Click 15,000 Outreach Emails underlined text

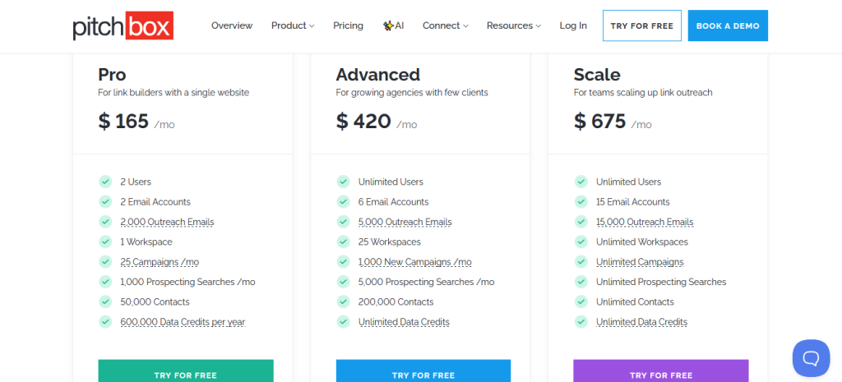tap(645, 222)
